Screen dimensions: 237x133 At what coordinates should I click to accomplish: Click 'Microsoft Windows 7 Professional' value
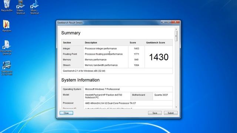coord(102,89)
